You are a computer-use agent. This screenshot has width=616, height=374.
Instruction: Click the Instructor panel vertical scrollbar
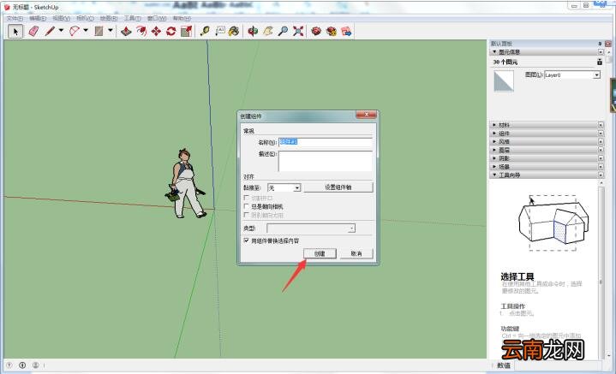click(601, 270)
